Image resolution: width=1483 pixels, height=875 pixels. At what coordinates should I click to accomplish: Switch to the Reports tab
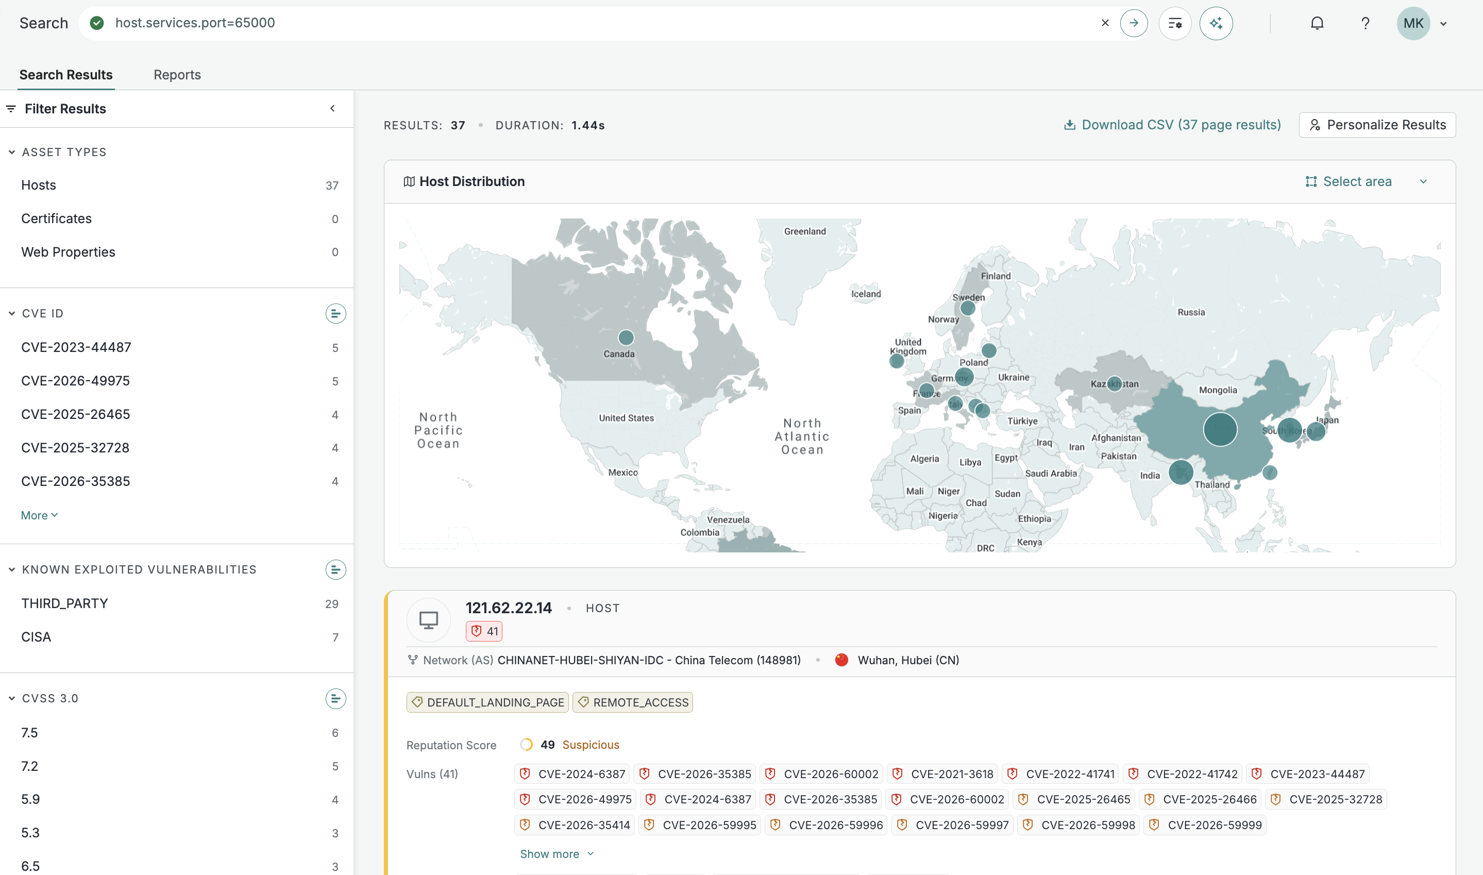[x=177, y=75]
